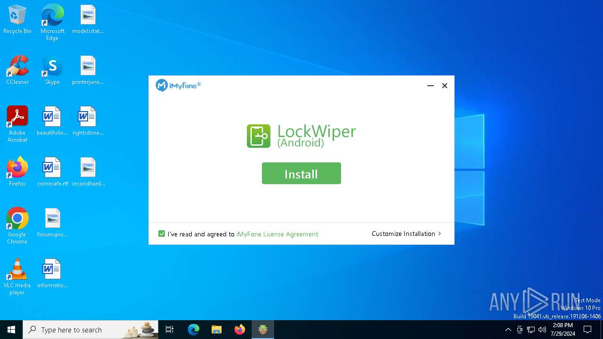Select Adobe Acrobat desktop shortcut
Image resolution: width=603 pixels, height=339 pixels.
pos(17,124)
